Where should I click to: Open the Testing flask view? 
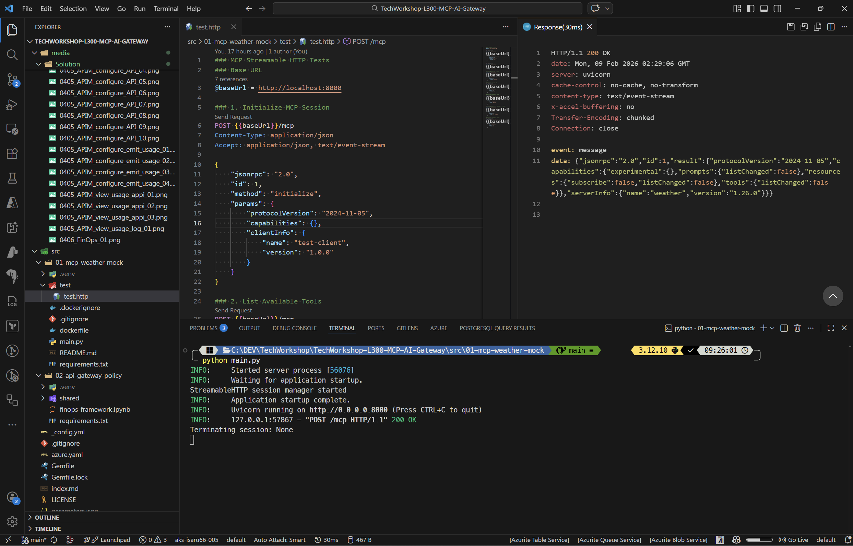pos(12,178)
